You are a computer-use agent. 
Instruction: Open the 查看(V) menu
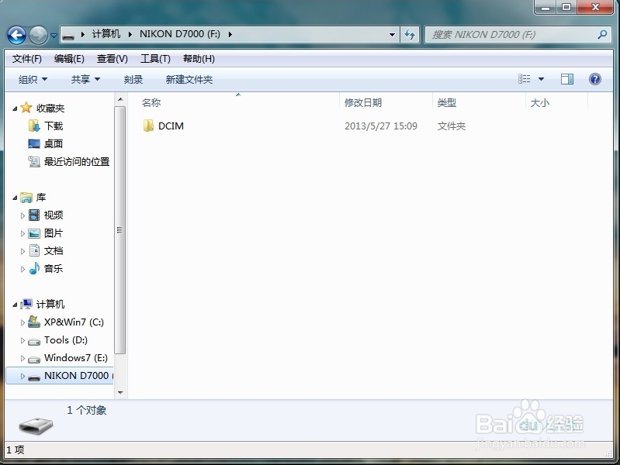113,59
